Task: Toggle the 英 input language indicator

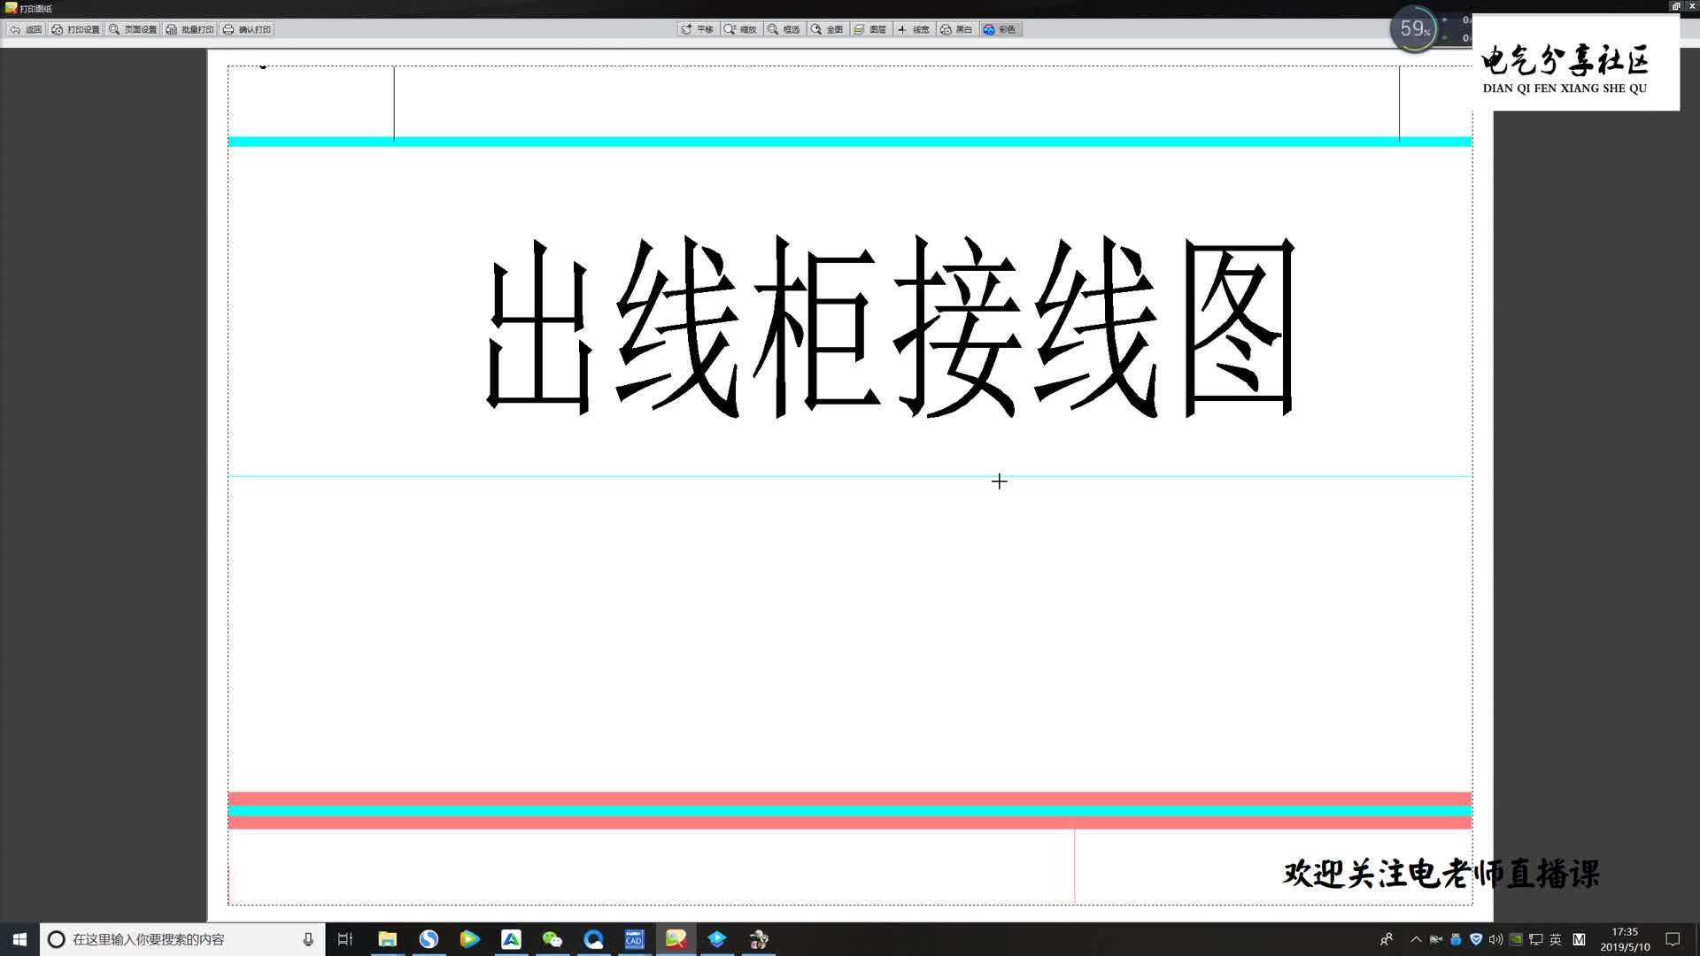Action: [x=1556, y=939]
